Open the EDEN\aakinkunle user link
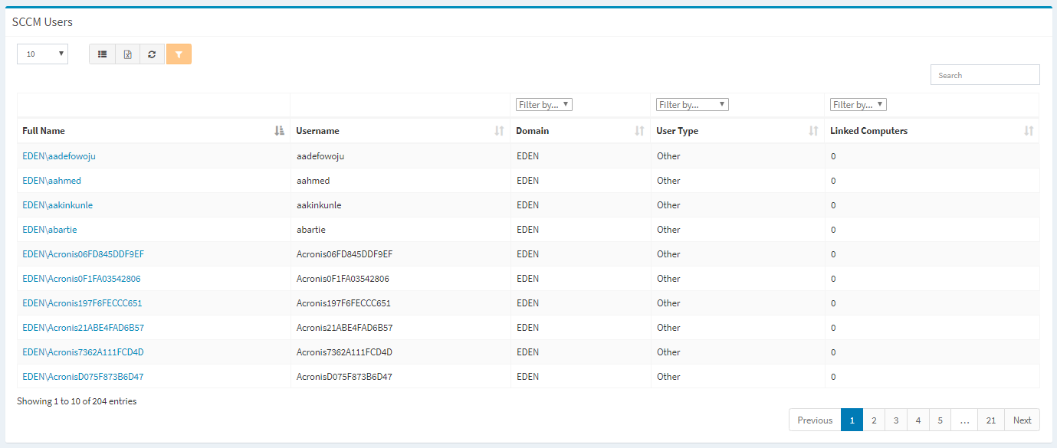Image resolution: width=1057 pixels, height=448 pixels. pyautogui.click(x=57, y=205)
